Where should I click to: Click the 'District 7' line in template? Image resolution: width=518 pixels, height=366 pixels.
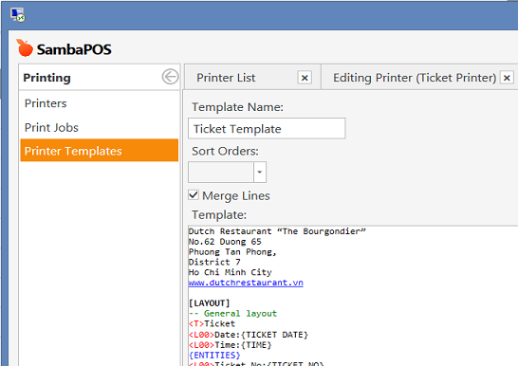pyautogui.click(x=214, y=263)
